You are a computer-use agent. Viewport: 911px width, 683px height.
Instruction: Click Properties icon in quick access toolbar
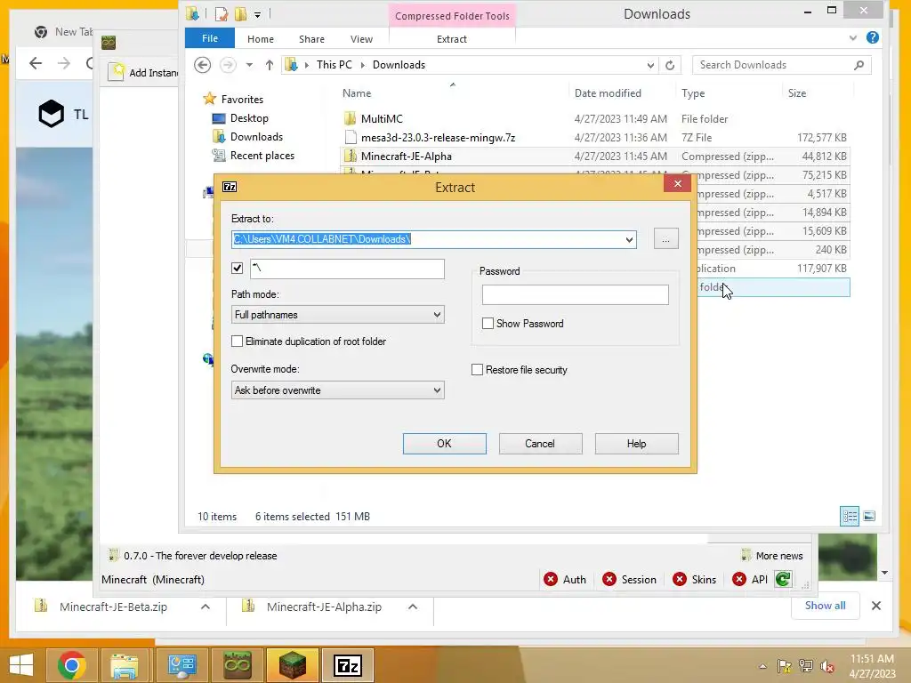pos(221,14)
